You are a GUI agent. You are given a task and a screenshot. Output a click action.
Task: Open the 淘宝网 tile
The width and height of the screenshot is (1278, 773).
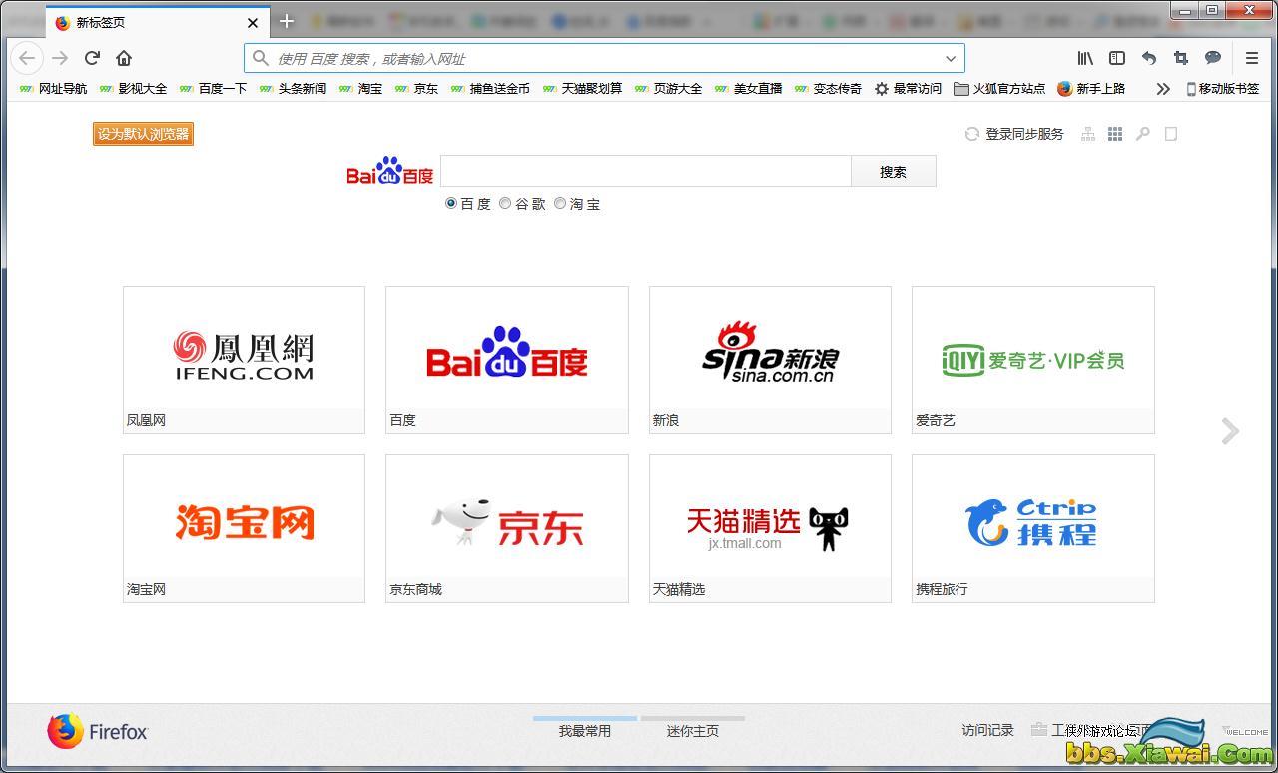coord(244,528)
